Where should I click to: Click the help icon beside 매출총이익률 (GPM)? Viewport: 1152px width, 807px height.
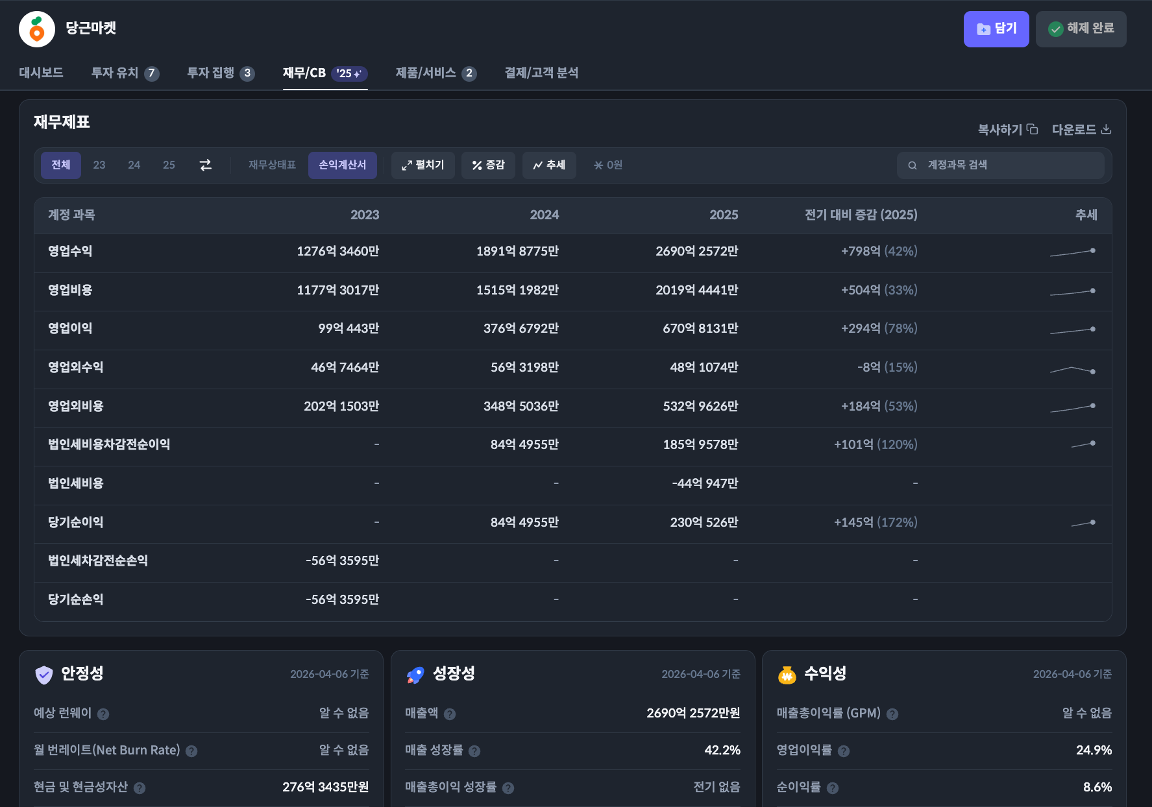coord(892,714)
